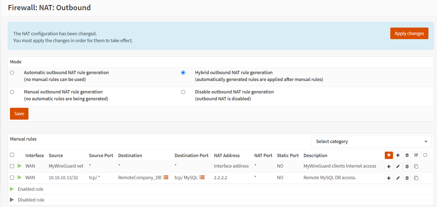Screen dimensions: 437x207
Task: Check the 10.10.10.13/32 rule checkbox
Action: click(x=12, y=178)
